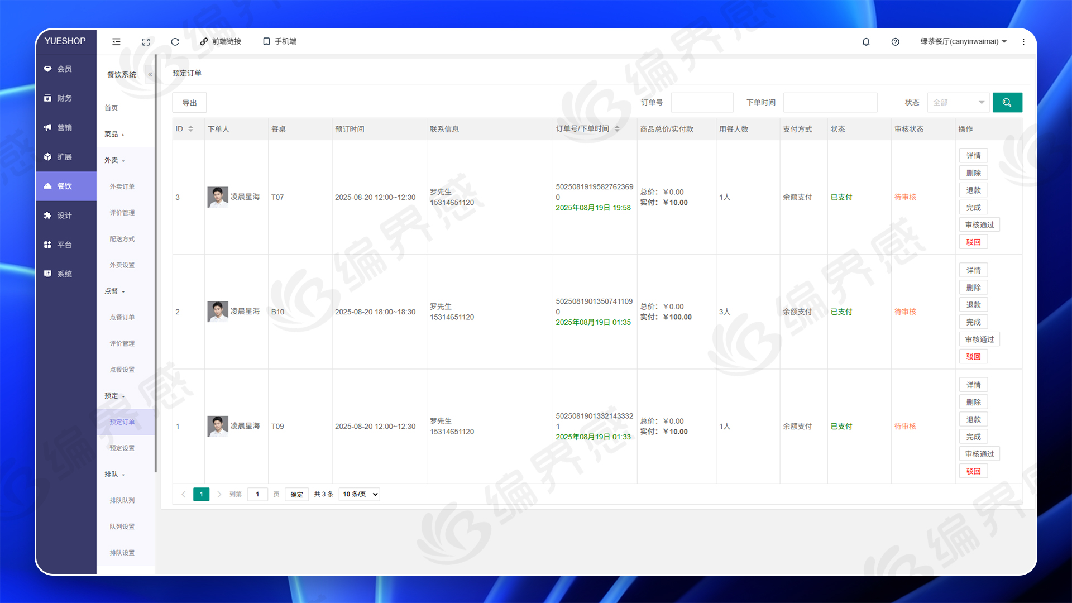Go to 平台 section in left sidebar
The image size is (1072, 603).
(66, 245)
